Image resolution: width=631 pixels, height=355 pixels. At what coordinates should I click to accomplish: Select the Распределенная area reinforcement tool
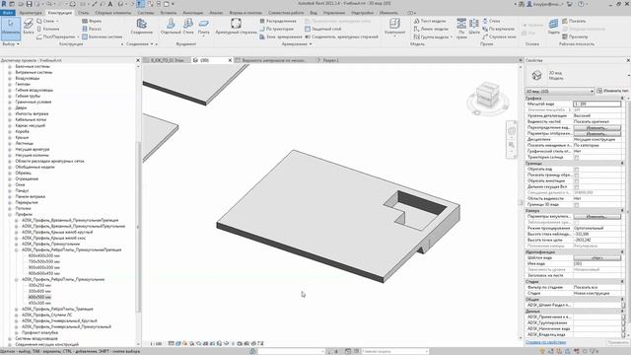tap(278, 21)
